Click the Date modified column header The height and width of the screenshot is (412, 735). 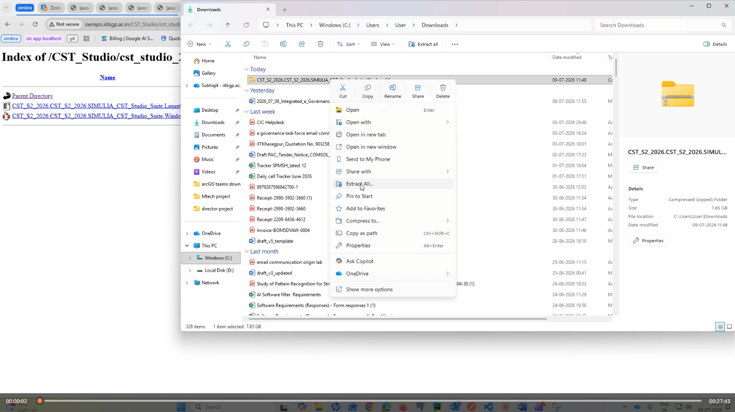tap(567, 58)
